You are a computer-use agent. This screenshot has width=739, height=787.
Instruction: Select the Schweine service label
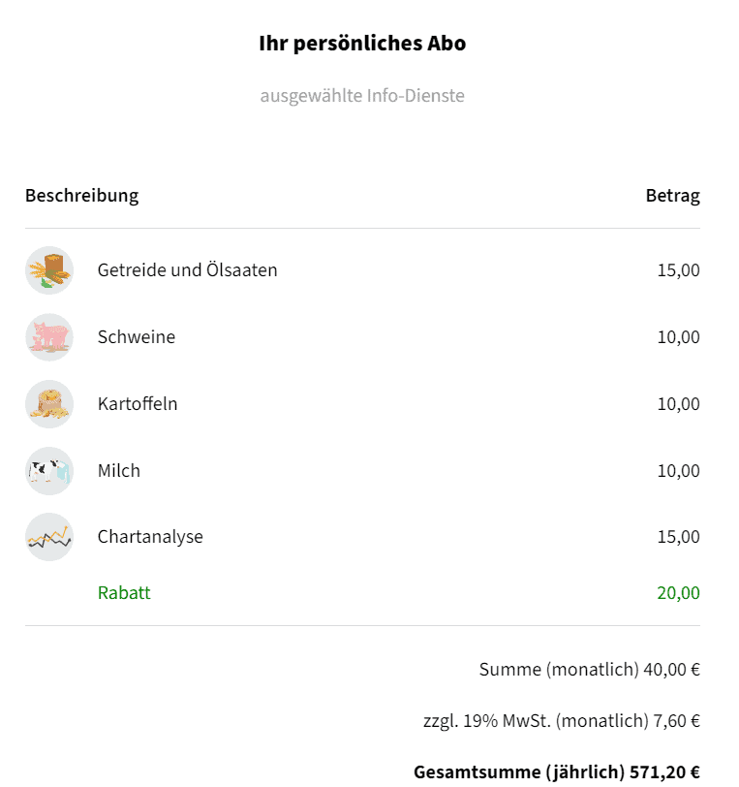[x=137, y=337]
